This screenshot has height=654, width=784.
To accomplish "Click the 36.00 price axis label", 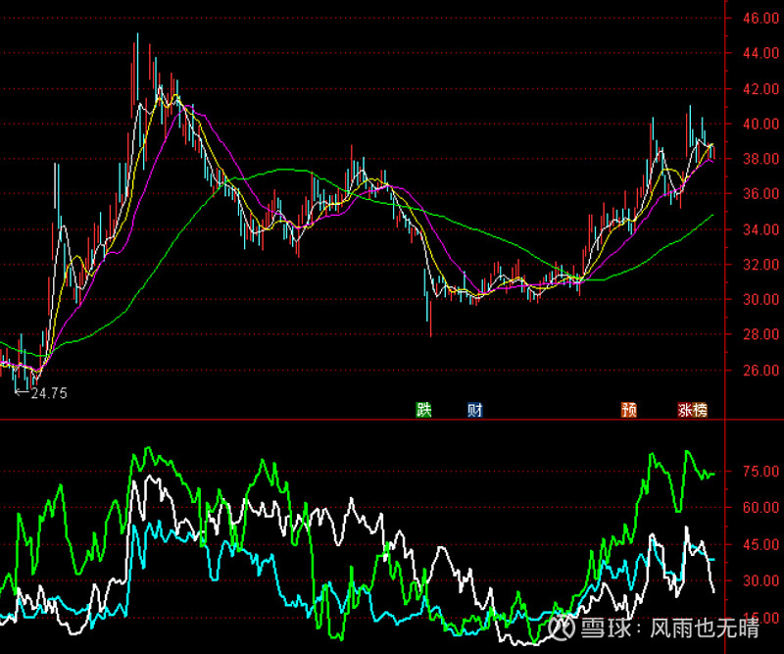I will pyautogui.click(x=760, y=193).
